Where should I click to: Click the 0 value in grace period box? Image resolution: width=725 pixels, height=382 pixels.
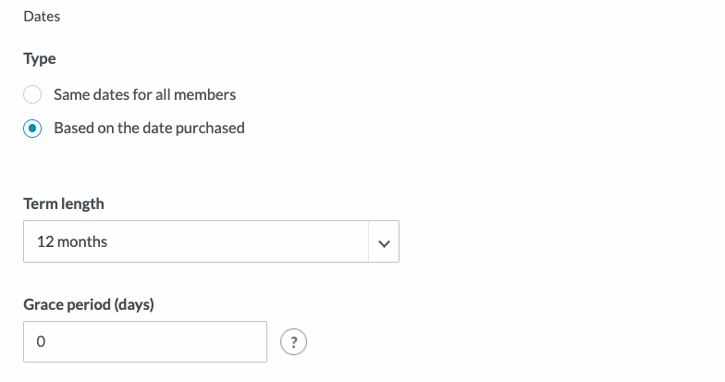[x=41, y=342]
